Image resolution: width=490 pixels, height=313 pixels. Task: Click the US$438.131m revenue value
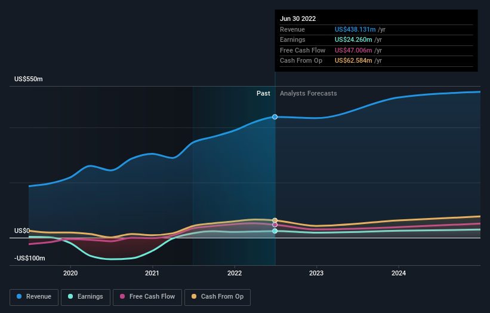(355, 29)
